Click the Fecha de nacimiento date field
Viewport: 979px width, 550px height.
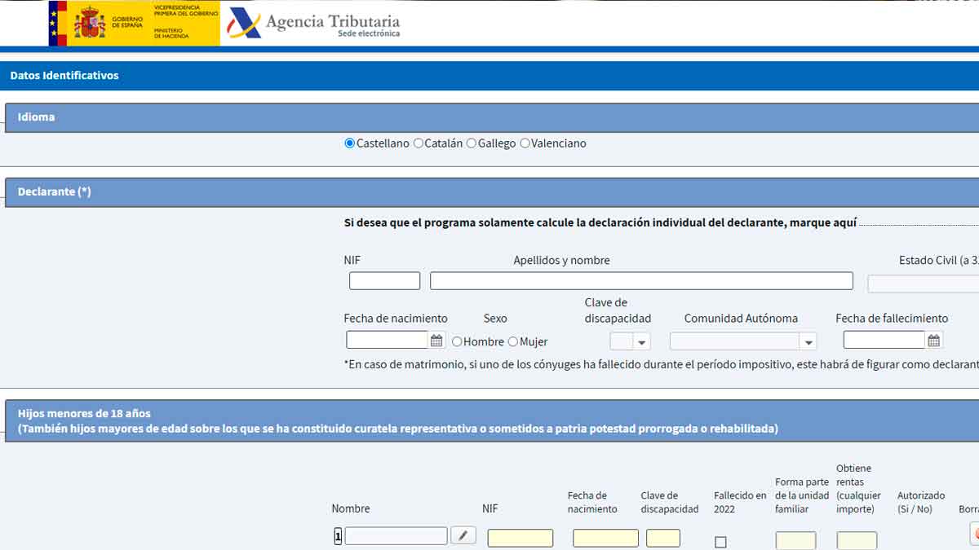pos(387,340)
